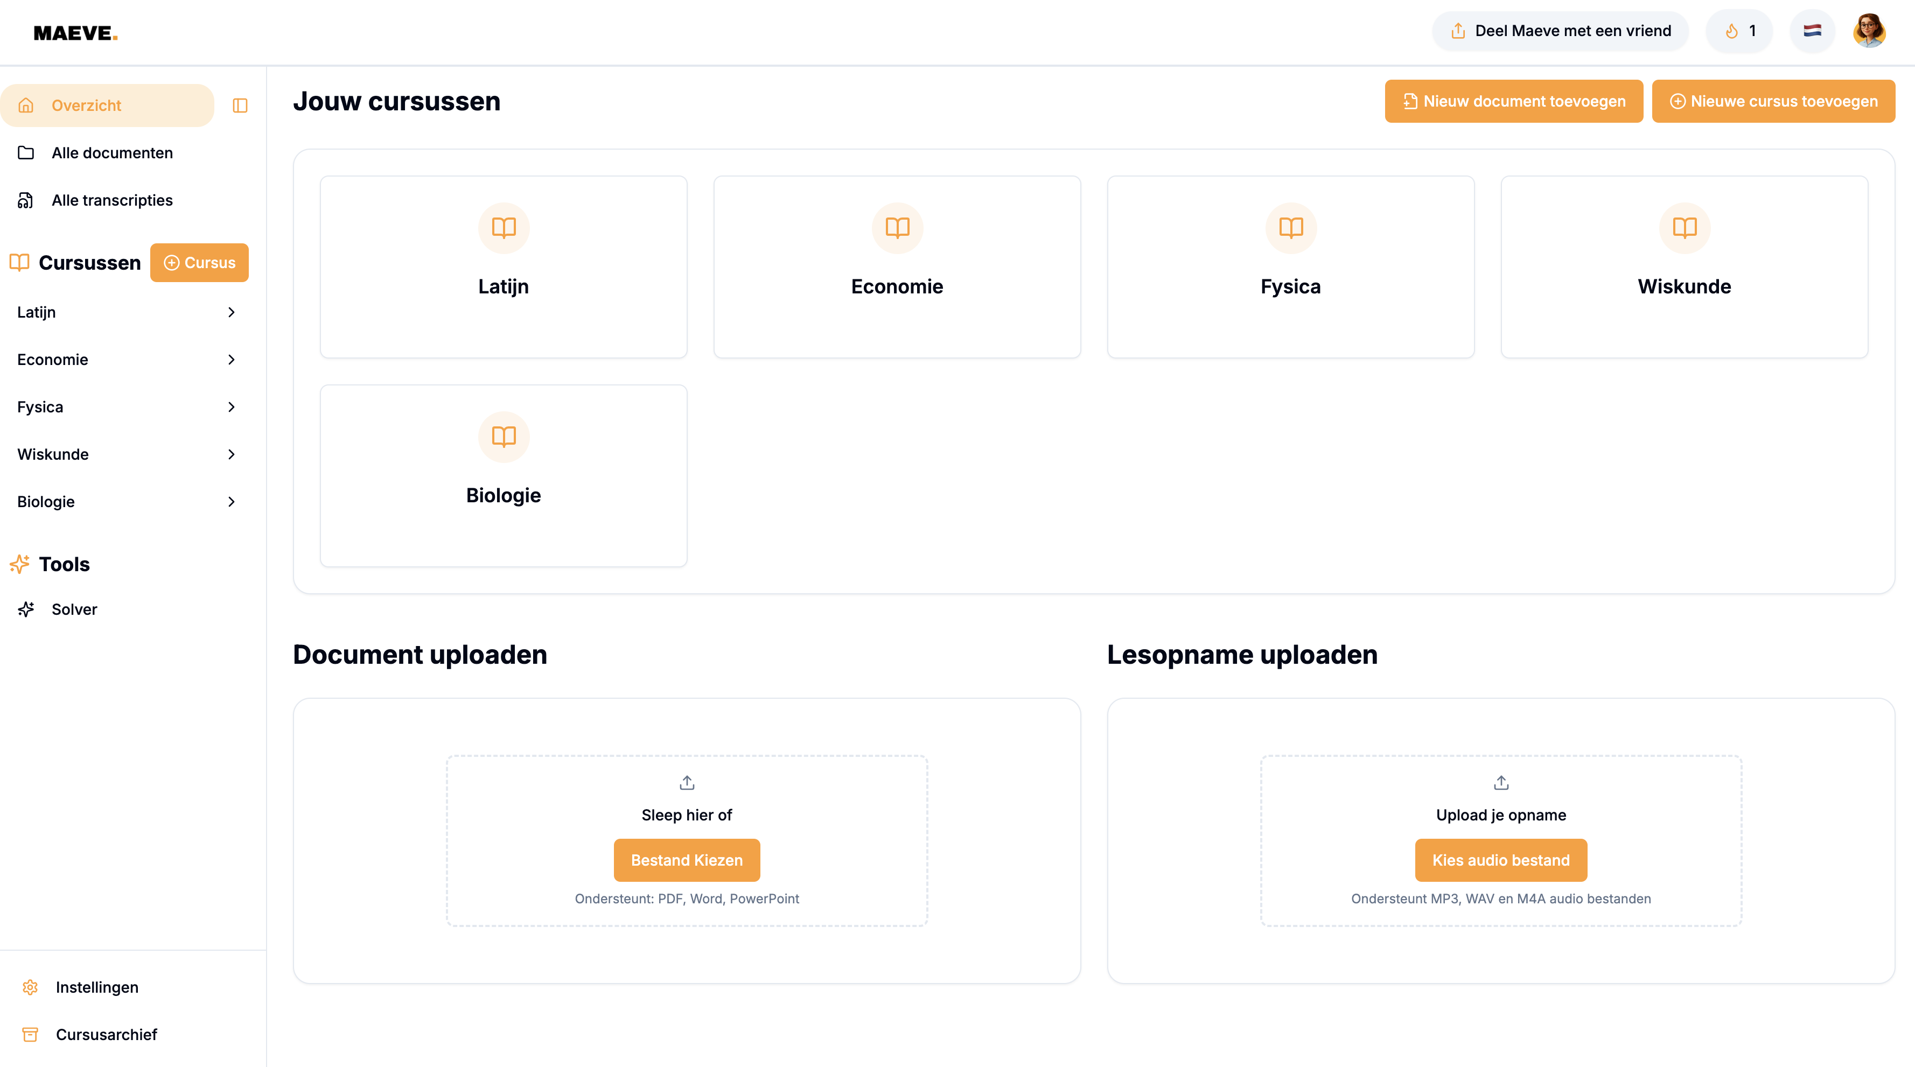Click the home icon beside Overzicht
Image resolution: width=1915 pixels, height=1067 pixels.
pyautogui.click(x=26, y=106)
